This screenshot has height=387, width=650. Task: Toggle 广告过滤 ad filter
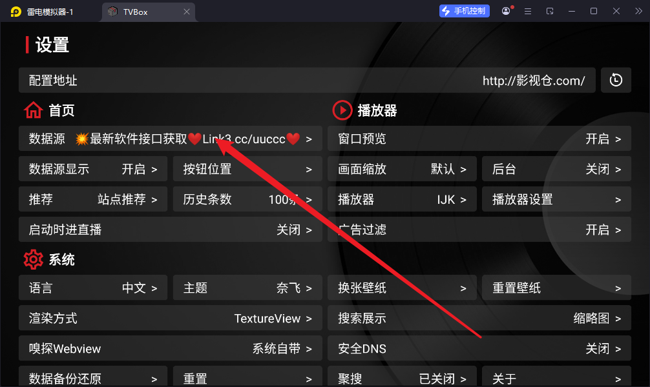(x=479, y=230)
